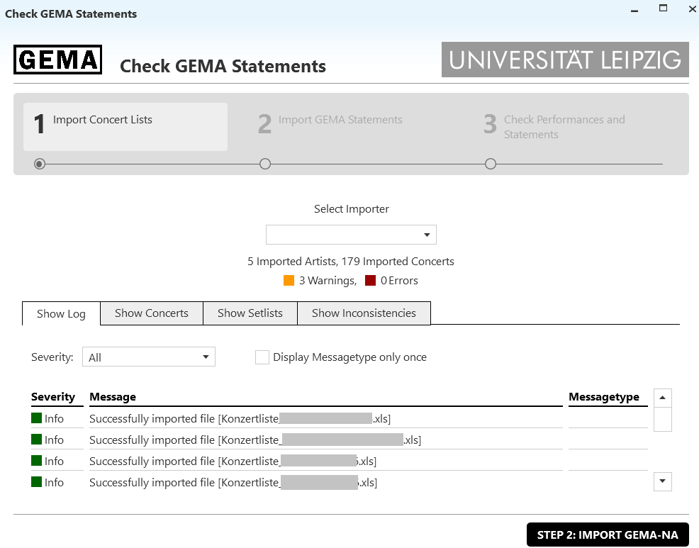Click the green Info icon in last log row
This screenshot has width=699, height=548.
pyautogui.click(x=37, y=482)
